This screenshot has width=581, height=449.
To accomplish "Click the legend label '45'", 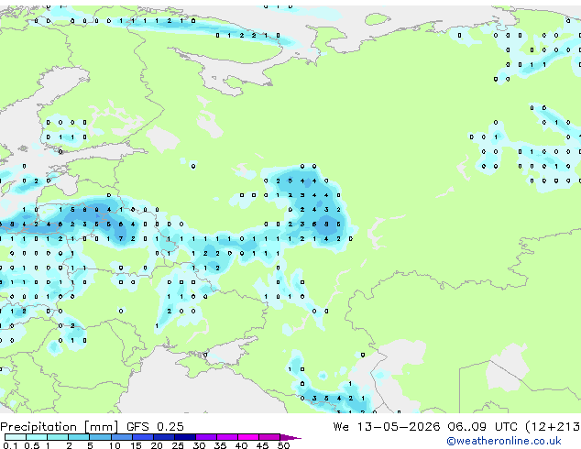I will (x=262, y=445).
